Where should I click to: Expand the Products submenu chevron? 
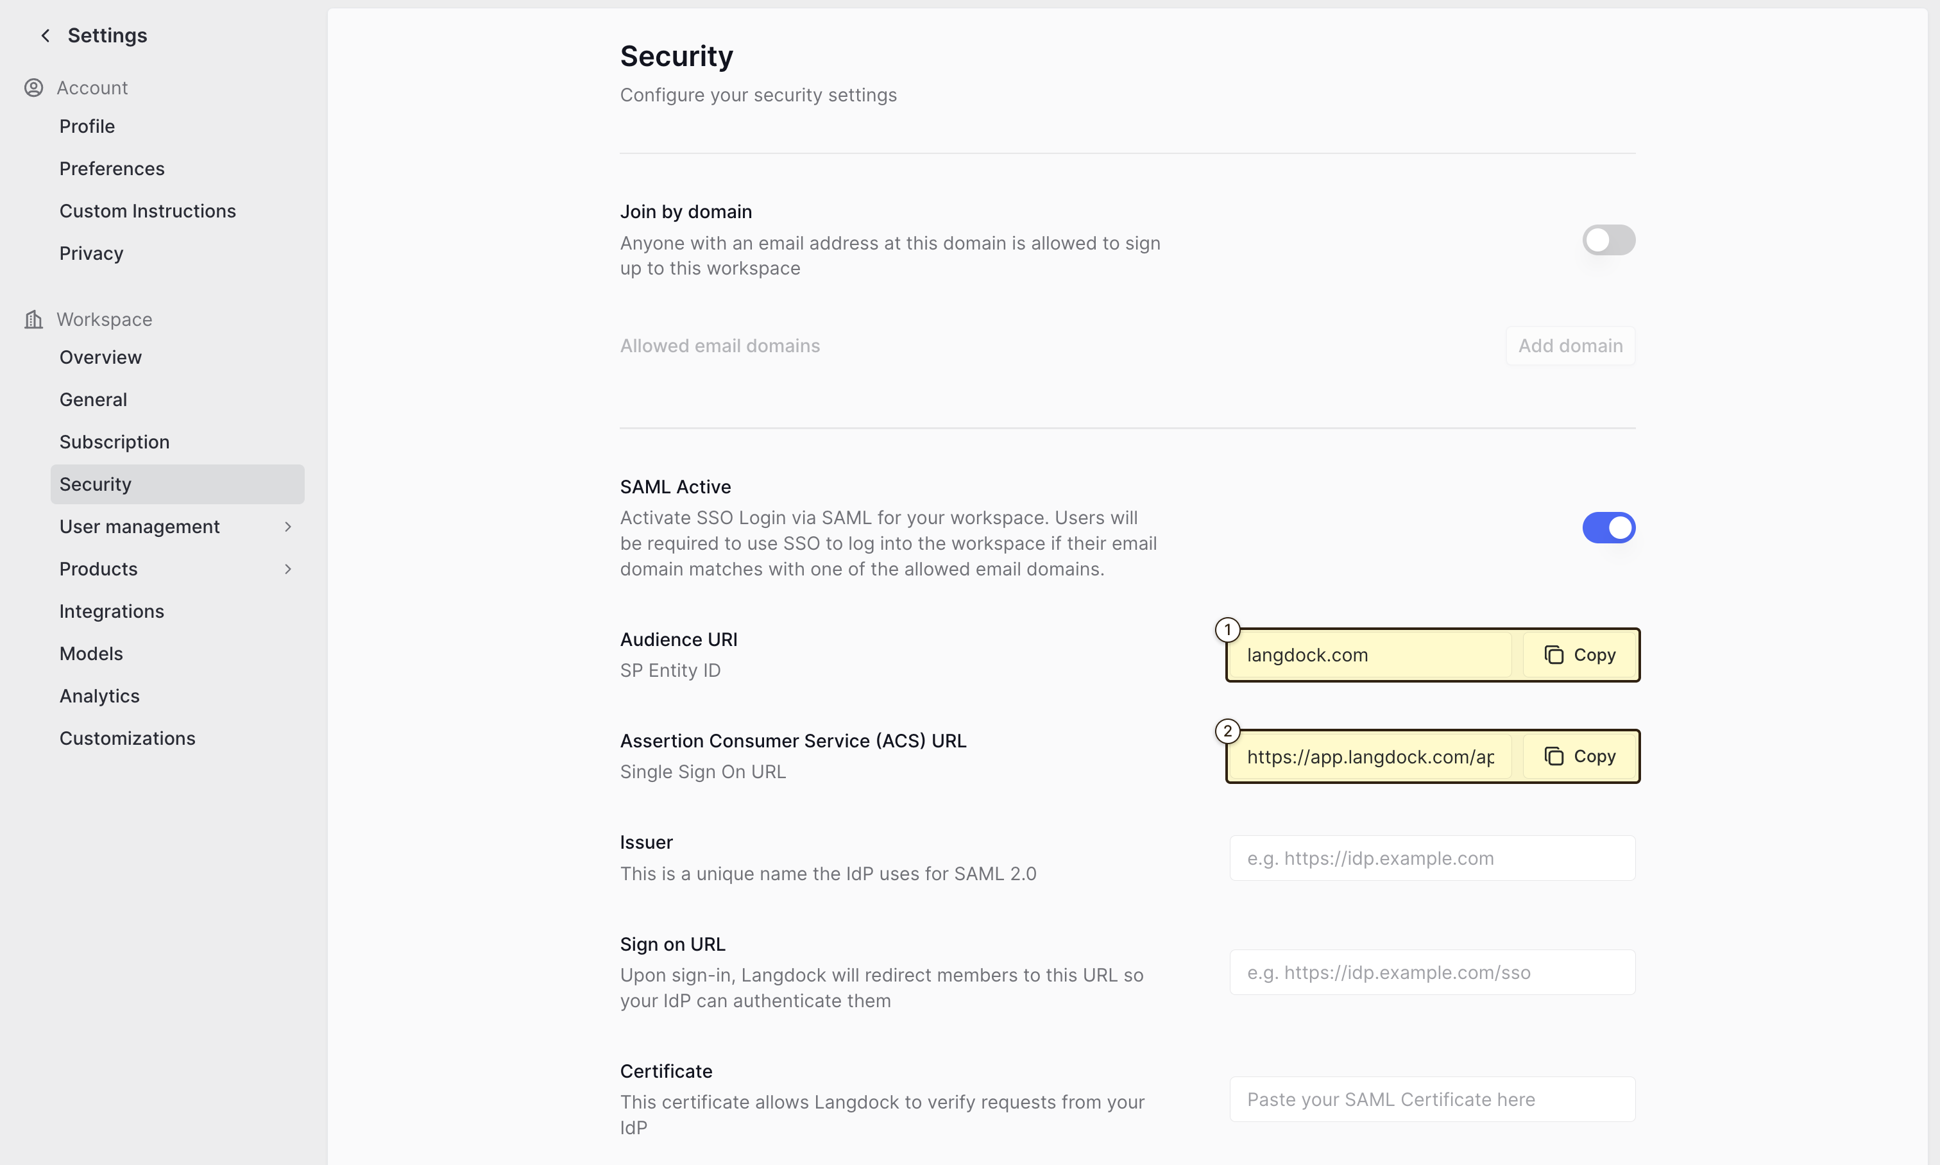tap(288, 569)
